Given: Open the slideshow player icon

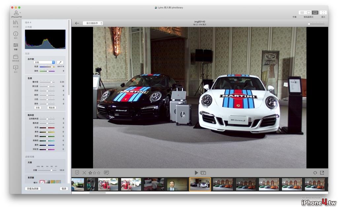Looking at the screenshot, I should [203, 173].
